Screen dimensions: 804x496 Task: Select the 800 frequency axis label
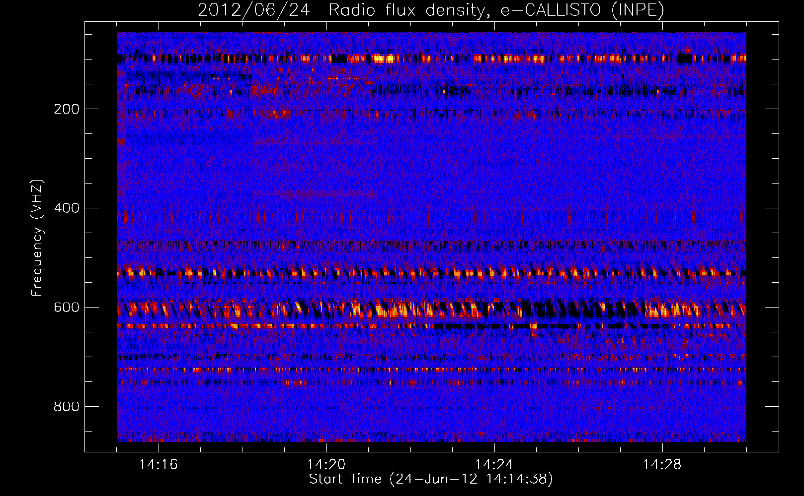(x=66, y=407)
